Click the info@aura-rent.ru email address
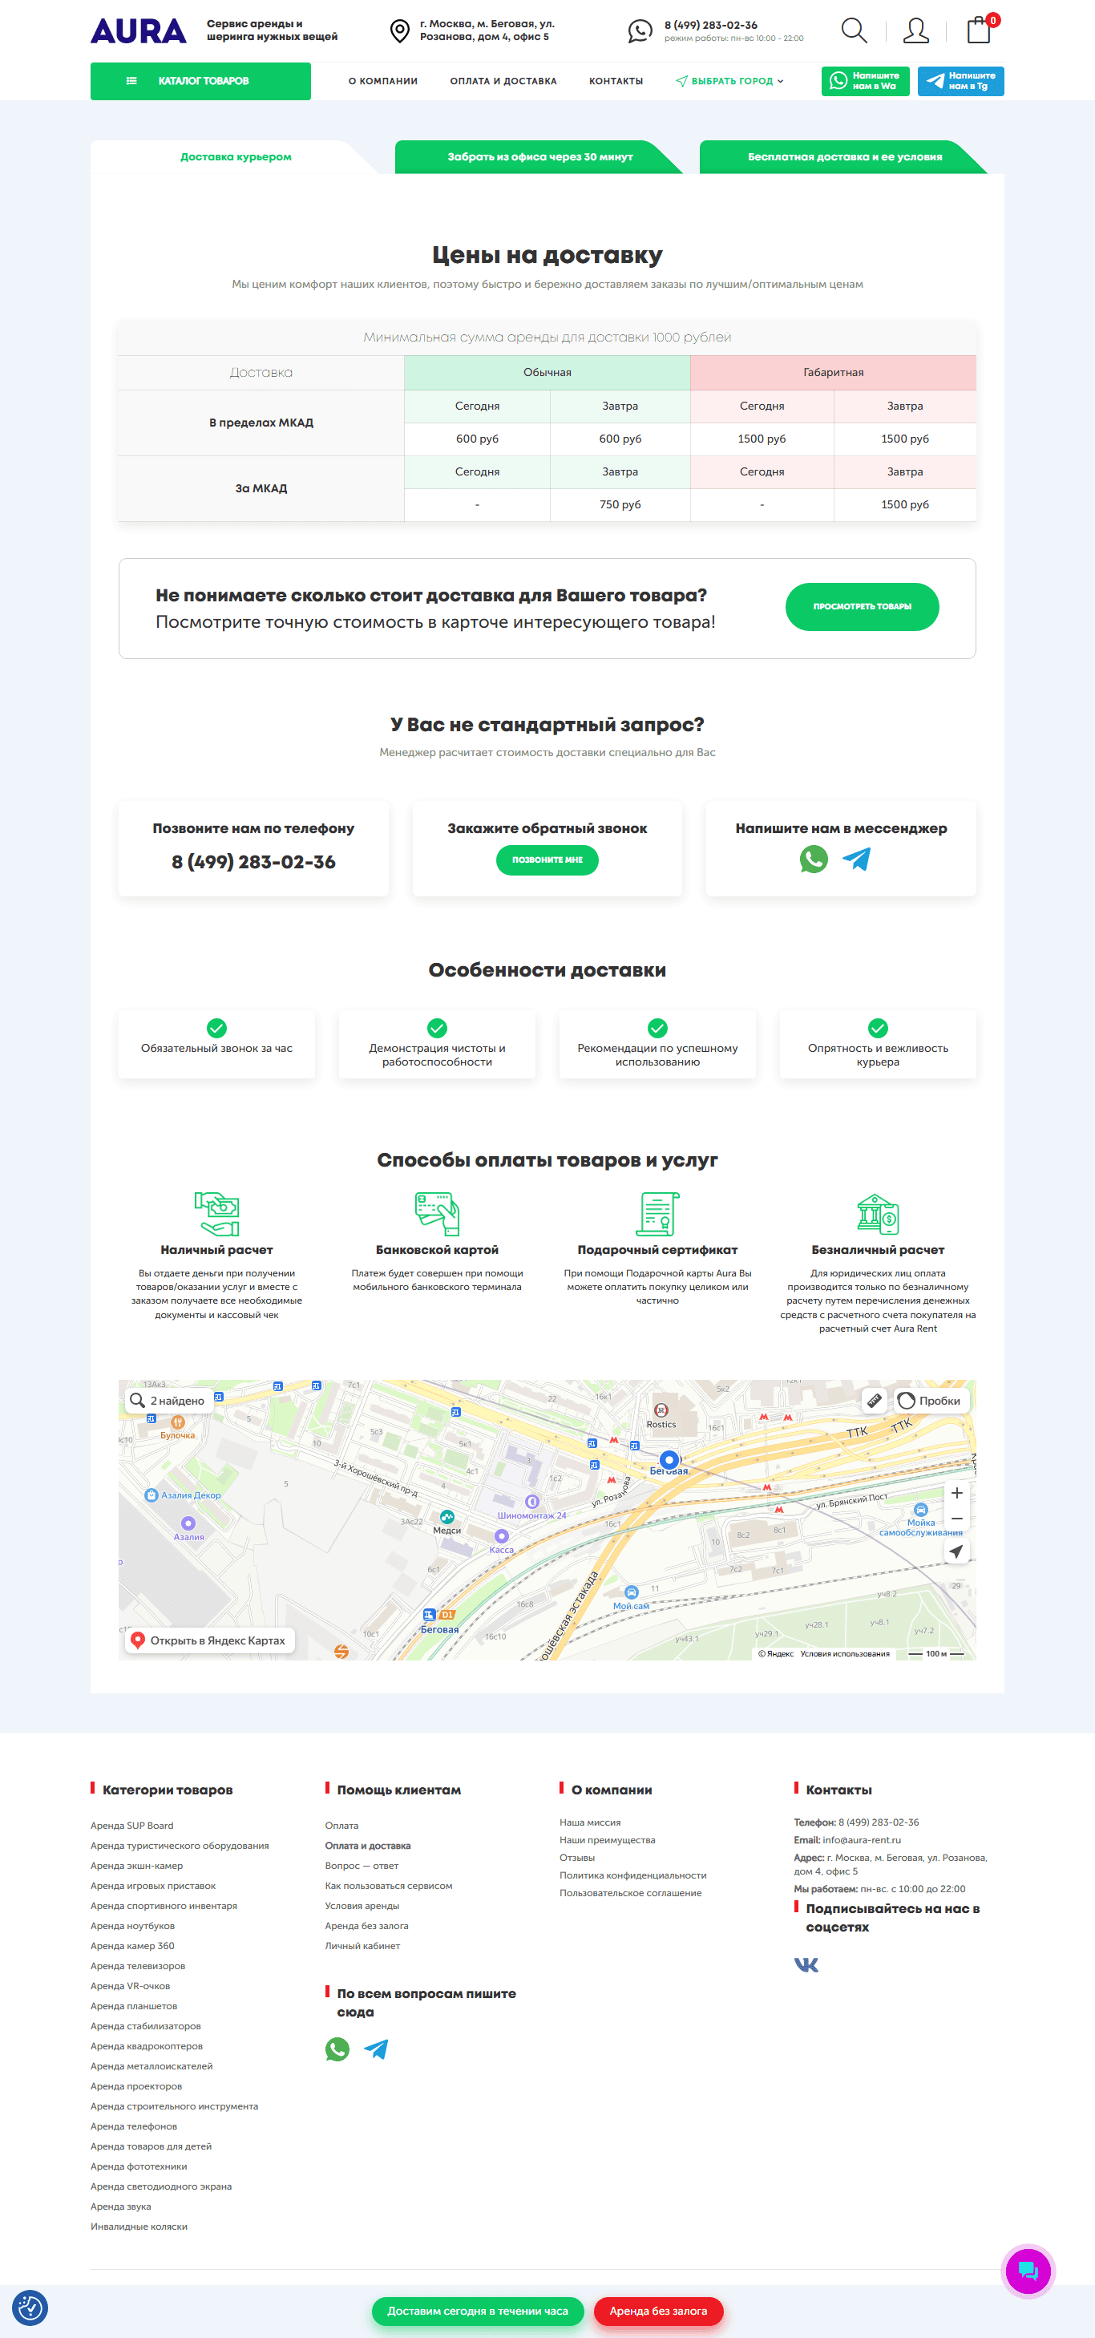1095x2338 pixels. coord(862,1840)
